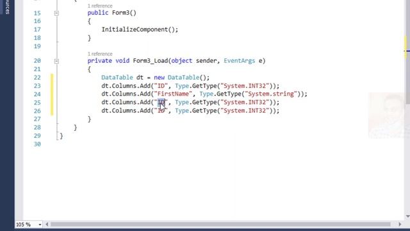The image size is (410, 231).
Task: Click "1 reference" above Form3()
Action: tap(100, 6)
